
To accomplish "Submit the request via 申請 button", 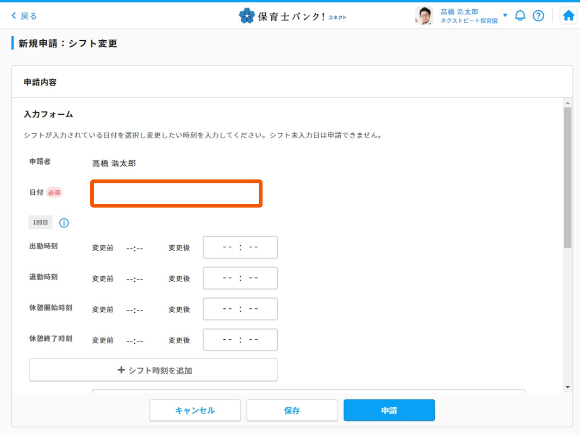I will point(388,410).
